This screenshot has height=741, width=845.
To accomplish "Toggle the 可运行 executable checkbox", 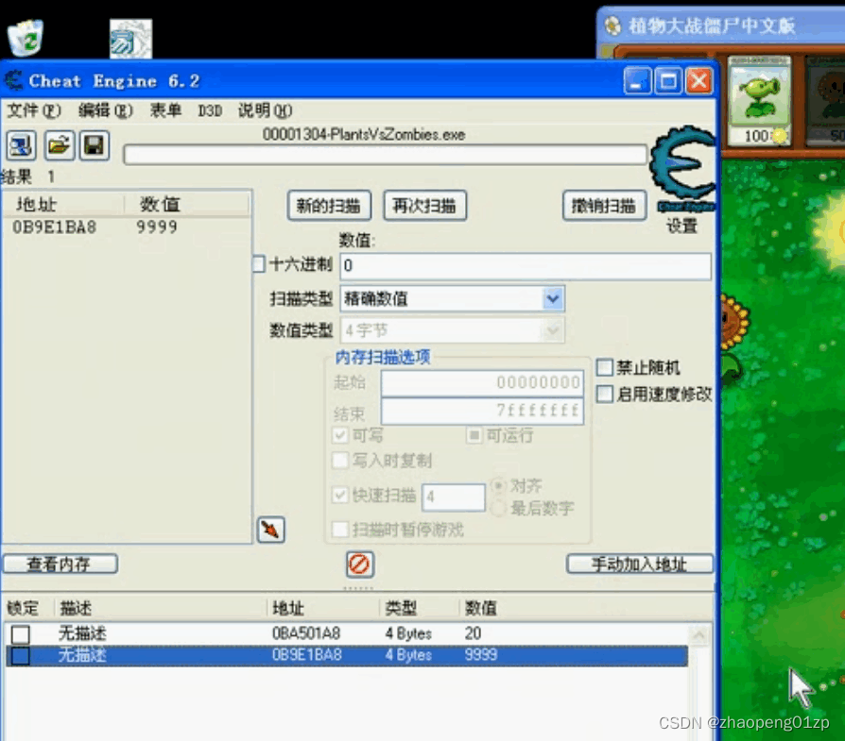I will click(474, 435).
